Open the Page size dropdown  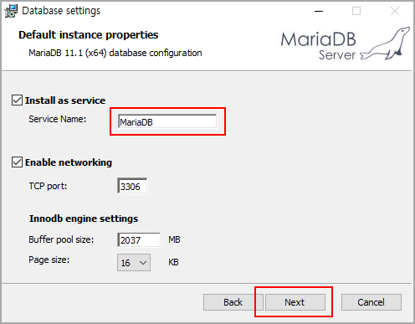point(134,262)
